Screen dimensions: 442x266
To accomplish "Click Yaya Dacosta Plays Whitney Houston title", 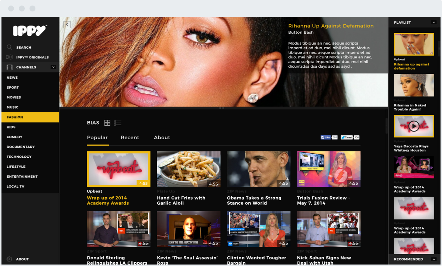I will [x=411, y=148].
